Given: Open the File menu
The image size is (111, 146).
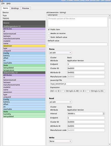Looking at the screenshot, I should pyautogui.click(x=3, y=4).
